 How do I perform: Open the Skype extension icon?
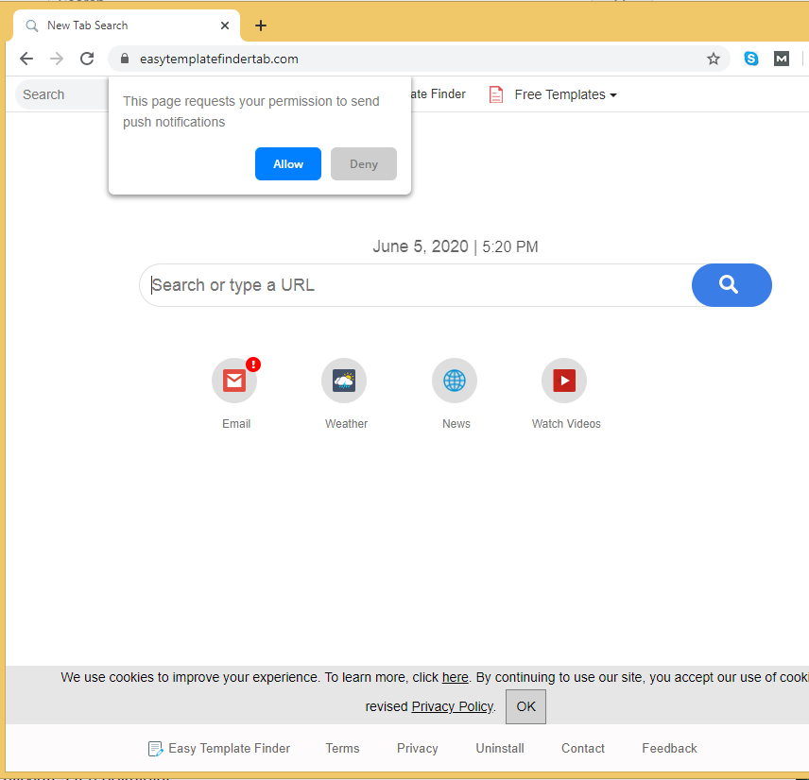point(751,59)
